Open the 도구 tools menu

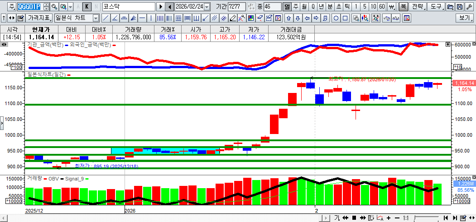tap(436, 7)
